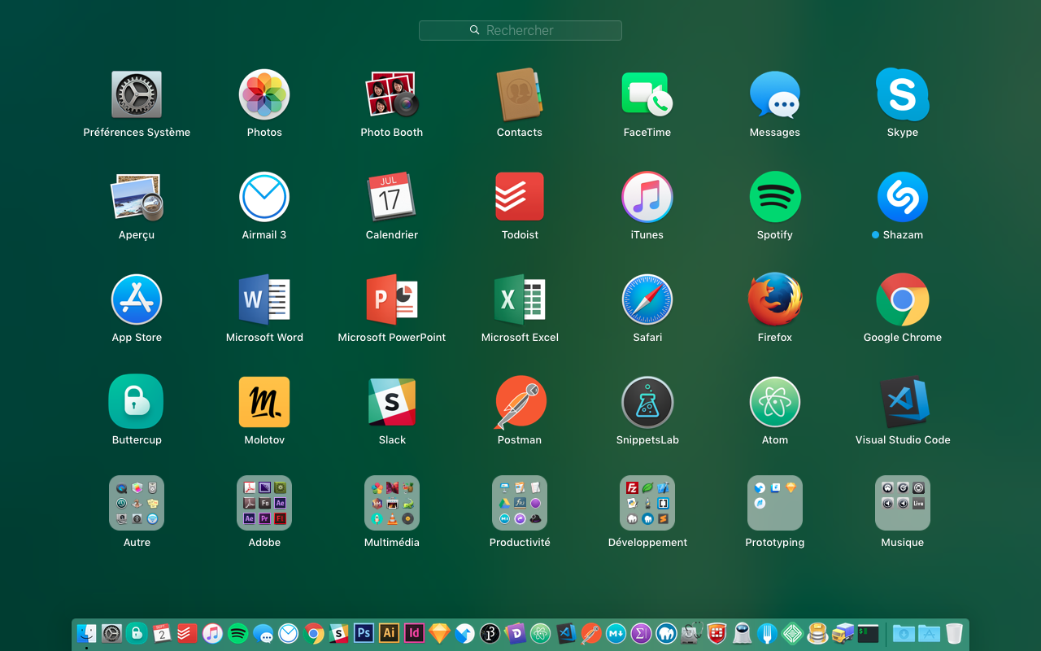Launch Shazam
Image resolution: width=1041 pixels, height=651 pixels.
click(x=903, y=198)
